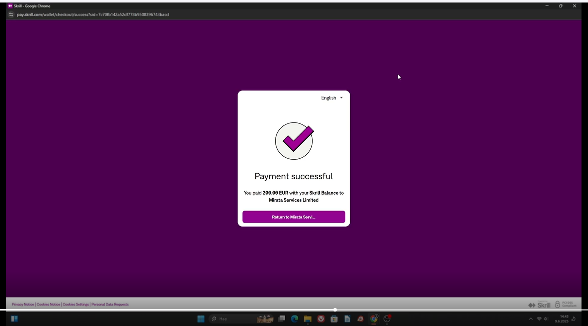588x326 pixels.
Task: Switch to Google Chrome in the taskbar
Action: click(374, 319)
